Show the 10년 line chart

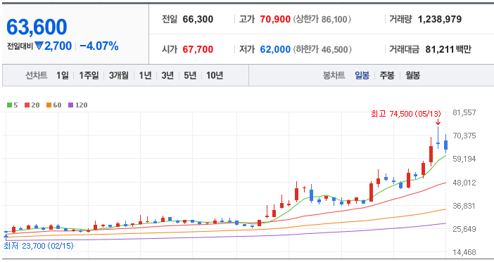[x=215, y=75]
